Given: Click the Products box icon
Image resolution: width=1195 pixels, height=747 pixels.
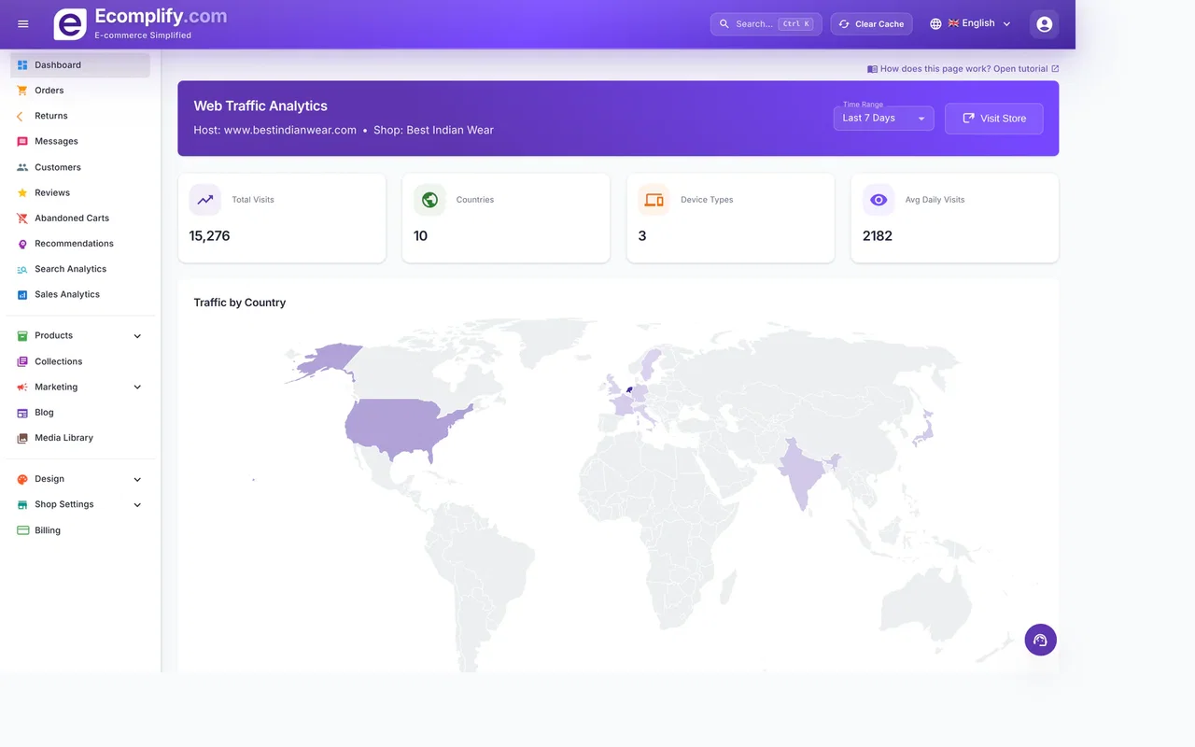Looking at the screenshot, I should point(22,336).
